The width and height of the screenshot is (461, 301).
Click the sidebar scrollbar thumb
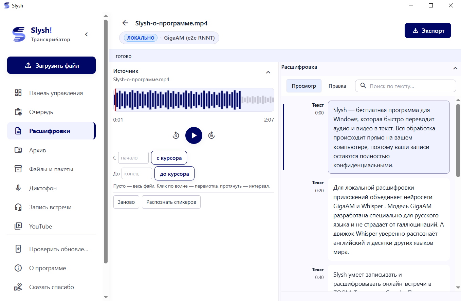pyautogui.click(x=106, y=142)
